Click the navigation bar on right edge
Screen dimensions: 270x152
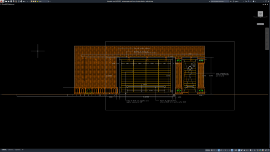tap(267, 39)
